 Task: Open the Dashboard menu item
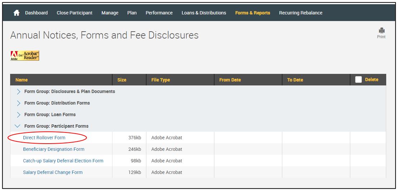tap(36, 13)
